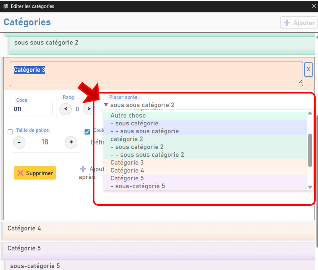Open the Catégorie 4 row below the editor
This screenshot has height=270, width=318.
(x=159, y=231)
